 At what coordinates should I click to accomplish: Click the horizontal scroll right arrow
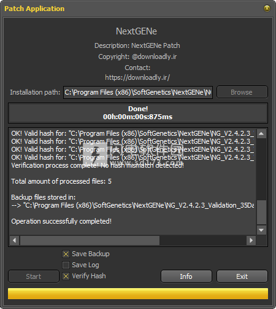pos(251,240)
